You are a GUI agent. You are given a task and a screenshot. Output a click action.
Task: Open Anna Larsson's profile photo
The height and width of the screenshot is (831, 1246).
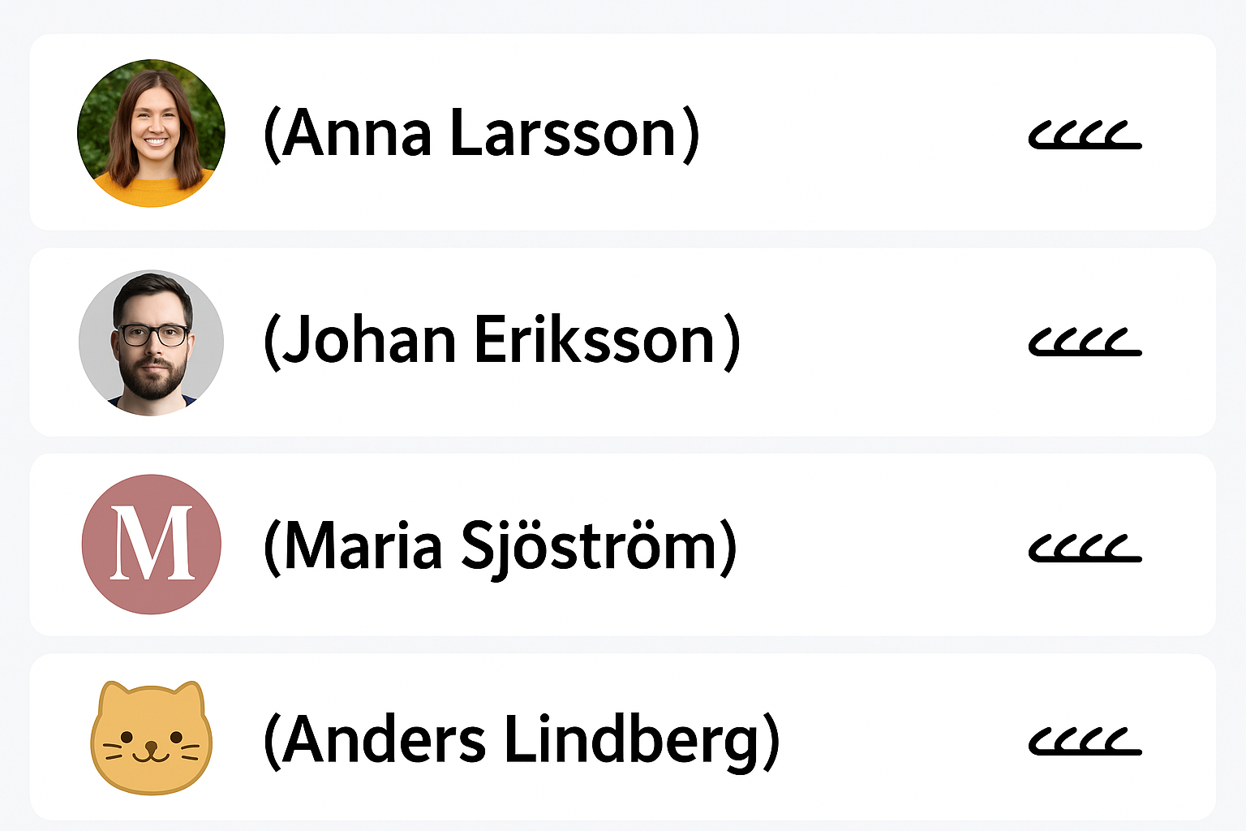[151, 133]
